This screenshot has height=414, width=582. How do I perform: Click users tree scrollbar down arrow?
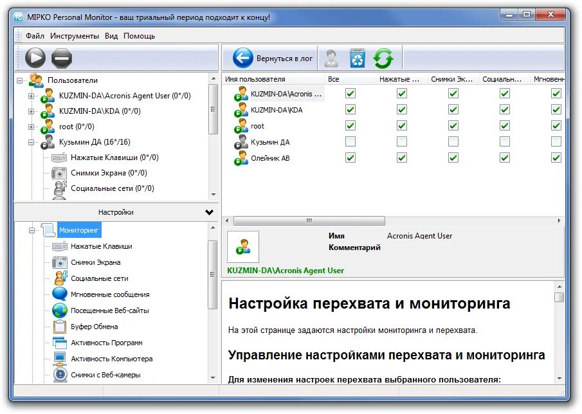pyautogui.click(x=214, y=194)
